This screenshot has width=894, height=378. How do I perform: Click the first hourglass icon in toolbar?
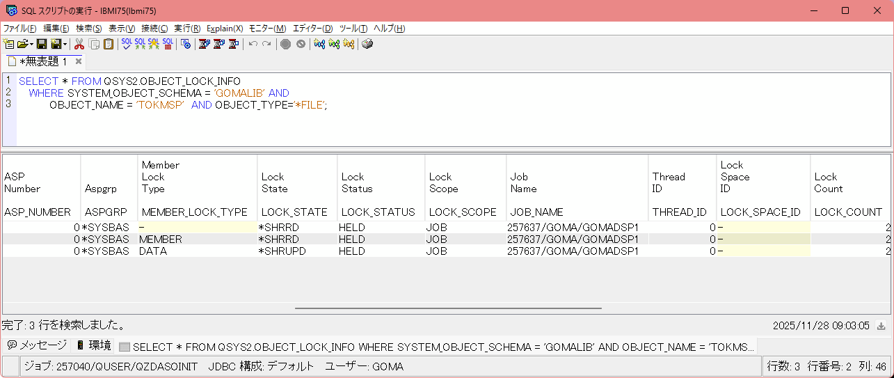pyautogui.click(x=204, y=44)
